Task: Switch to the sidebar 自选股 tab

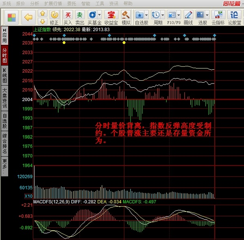Action: point(4,121)
